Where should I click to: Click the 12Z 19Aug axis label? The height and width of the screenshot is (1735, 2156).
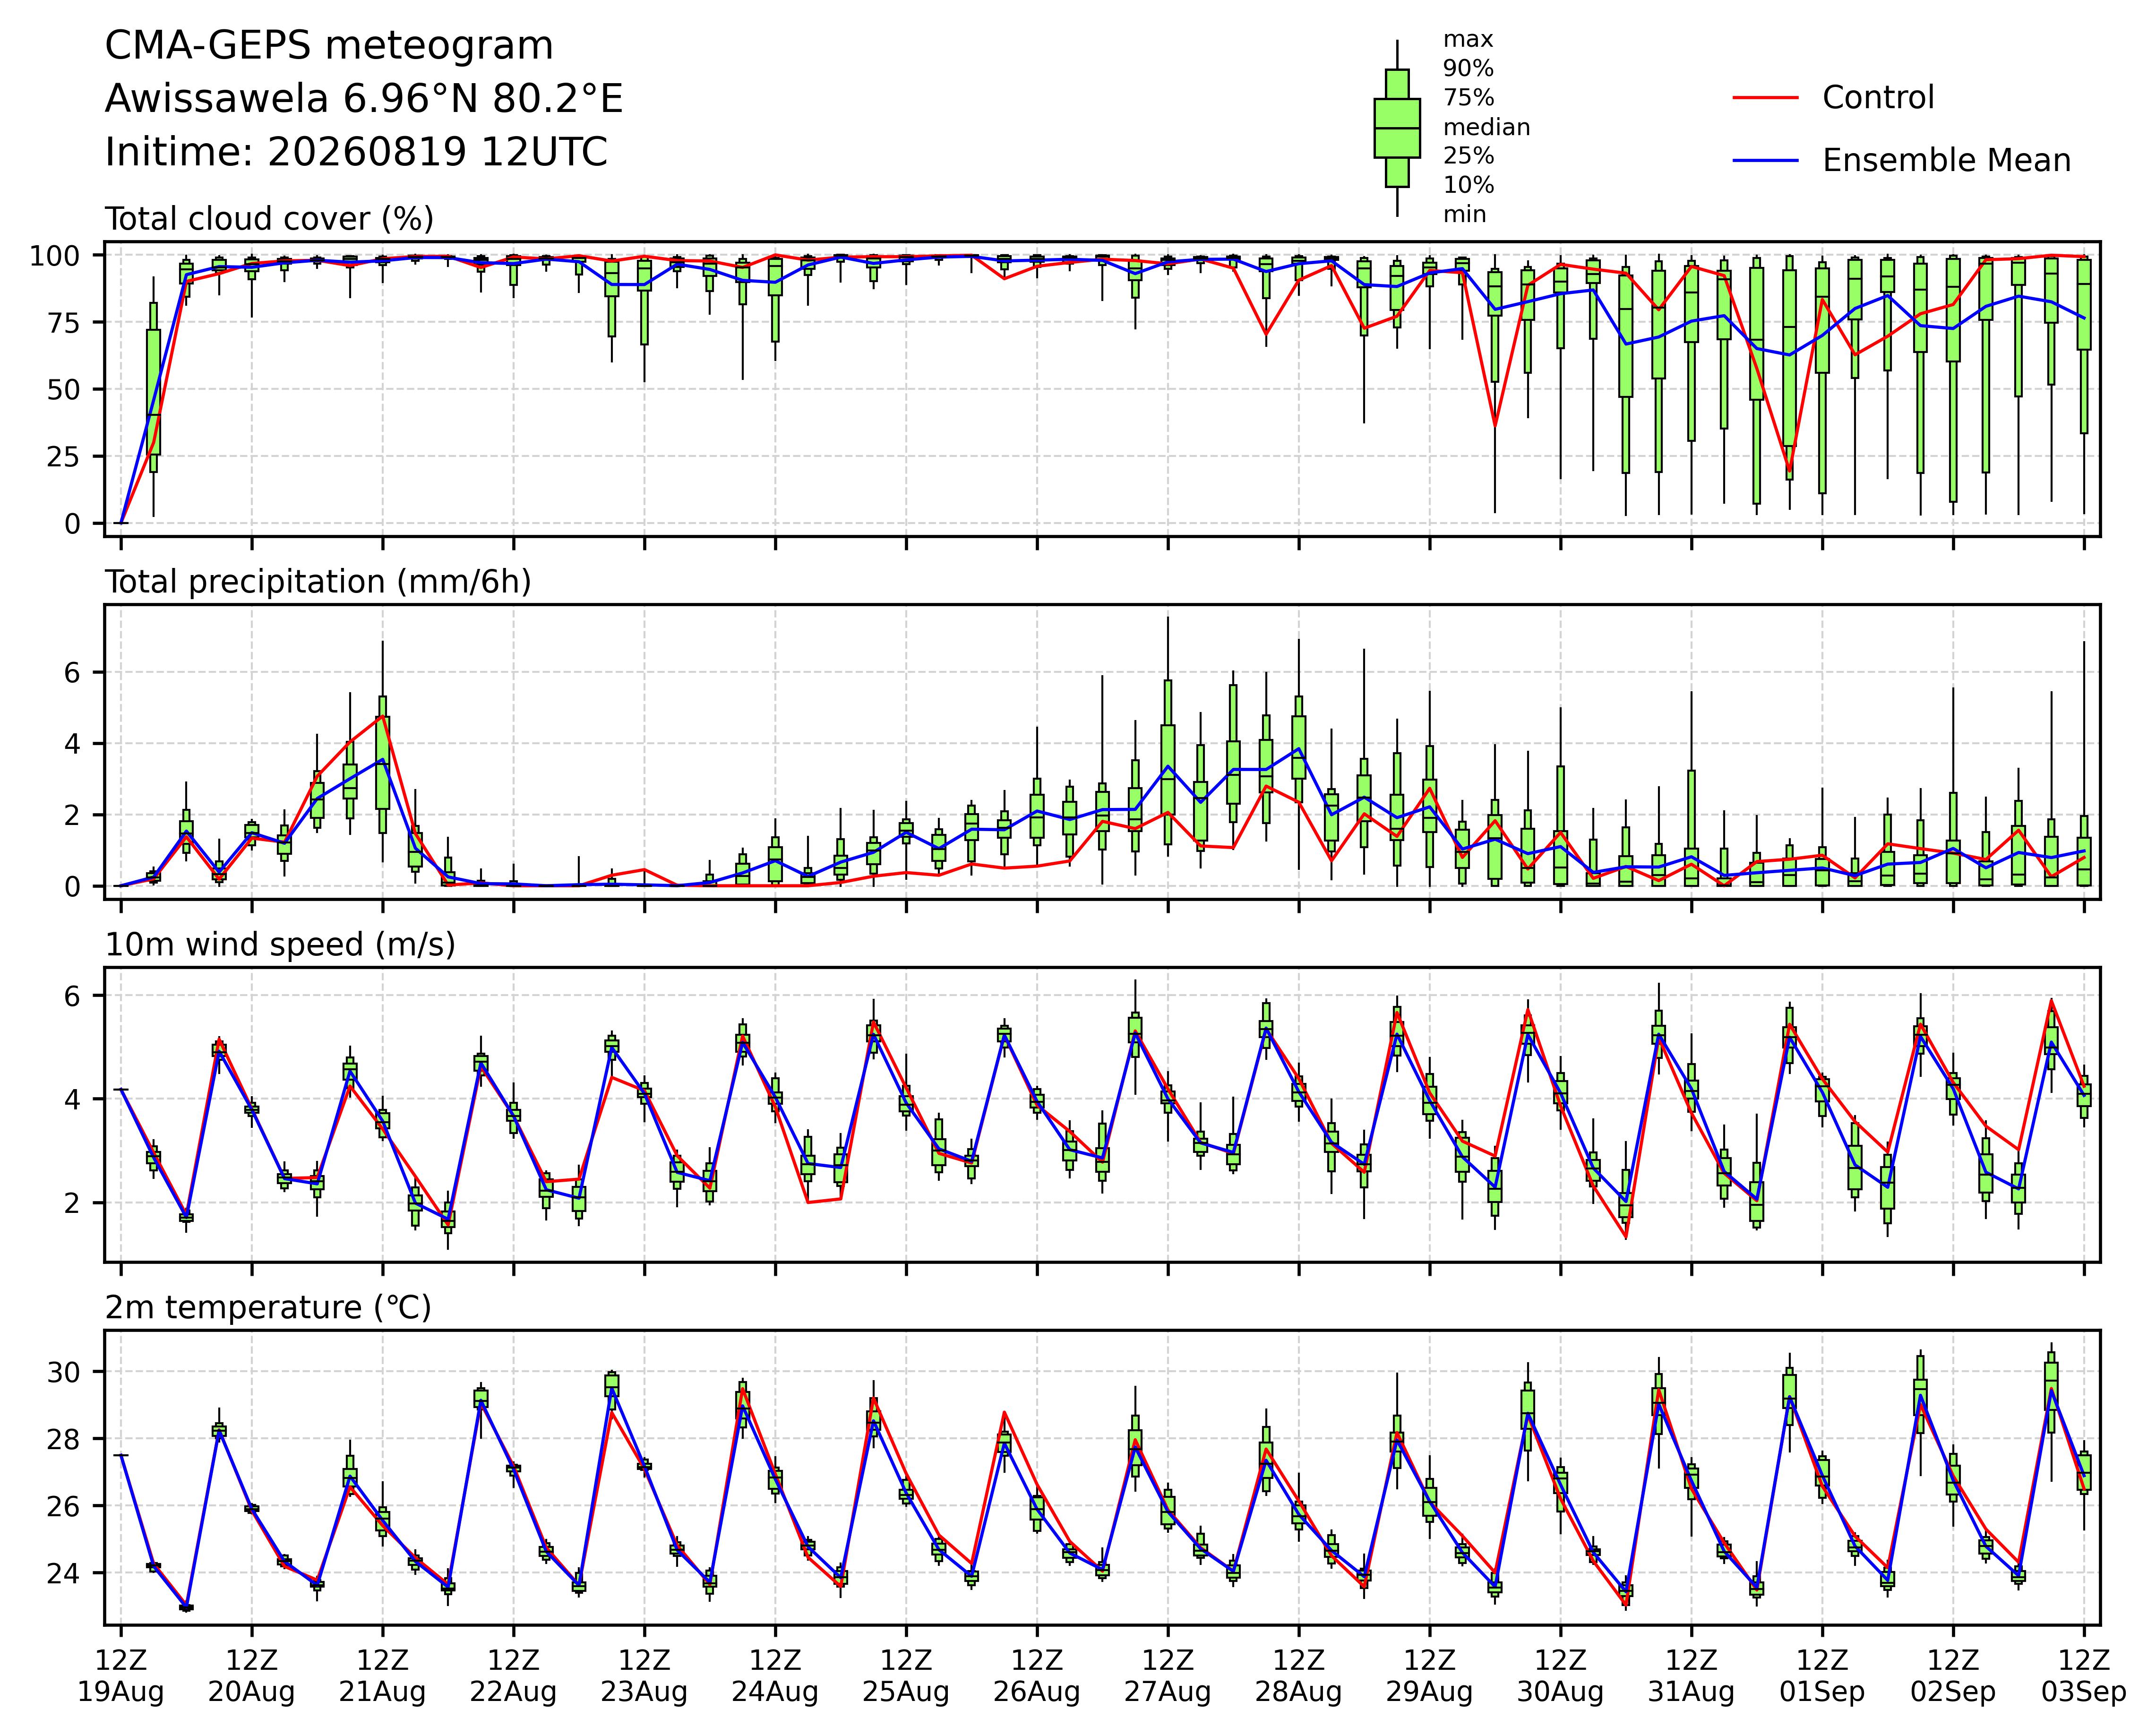pos(121,1677)
